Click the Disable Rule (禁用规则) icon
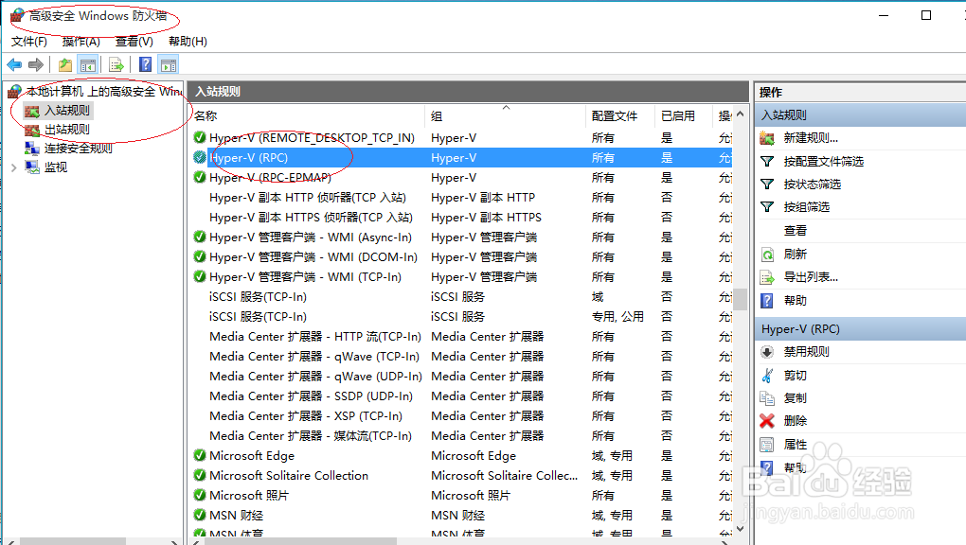This screenshot has width=966, height=545. point(767,352)
